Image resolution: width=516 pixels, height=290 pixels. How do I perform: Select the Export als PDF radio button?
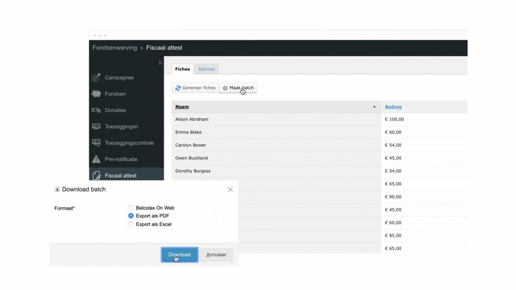(x=131, y=216)
